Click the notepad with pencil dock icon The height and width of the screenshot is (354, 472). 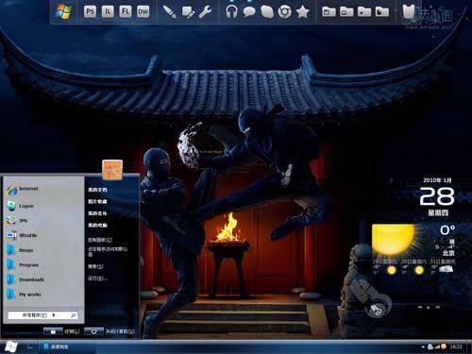(x=188, y=12)
